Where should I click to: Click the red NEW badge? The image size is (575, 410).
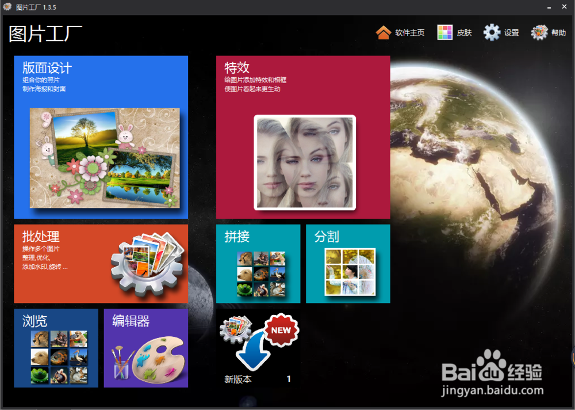tap(281, 330)
